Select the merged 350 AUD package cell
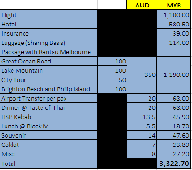This screenshot has width=192, height=170. [142, 75]
